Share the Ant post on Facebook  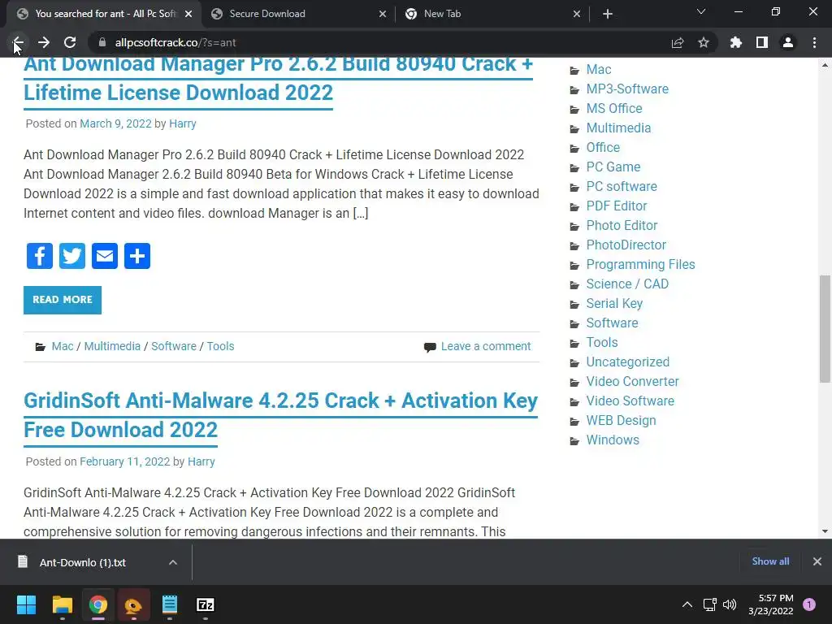pyautogui.click(x=40, y=256)
